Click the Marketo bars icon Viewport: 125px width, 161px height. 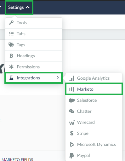pyautogui.click(x=72, y=89)
